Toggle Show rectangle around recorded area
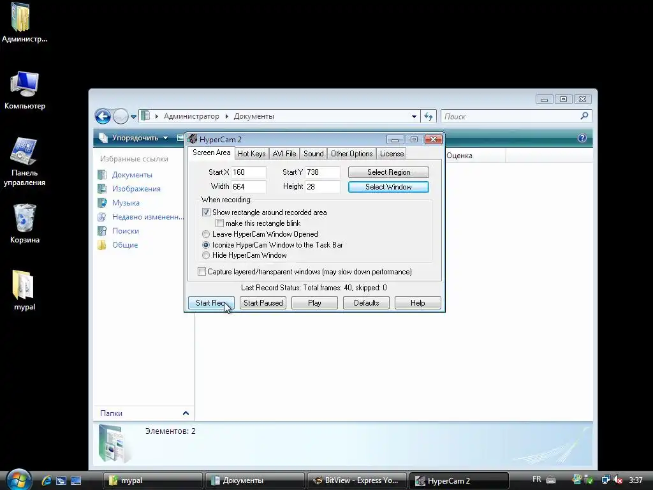 point(206,212)
